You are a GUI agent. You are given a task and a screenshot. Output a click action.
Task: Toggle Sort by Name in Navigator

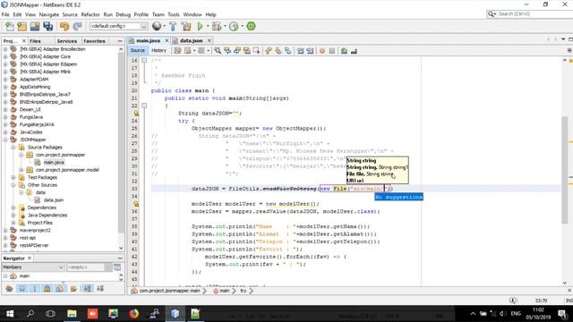pyautogui.click(x=88, y=288)
